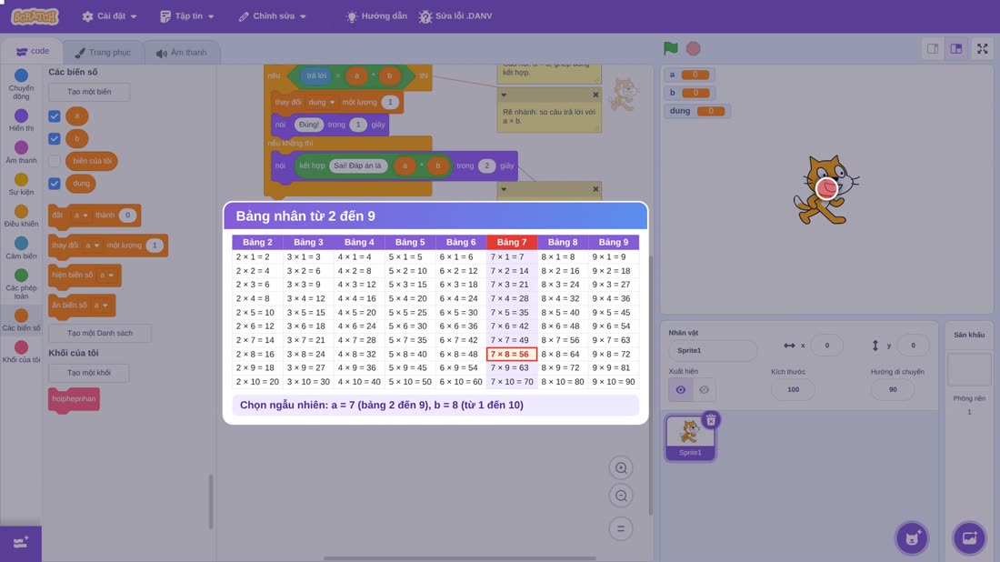
Task: Open the Cài đặt settings menu
Action: pos(109,16)
